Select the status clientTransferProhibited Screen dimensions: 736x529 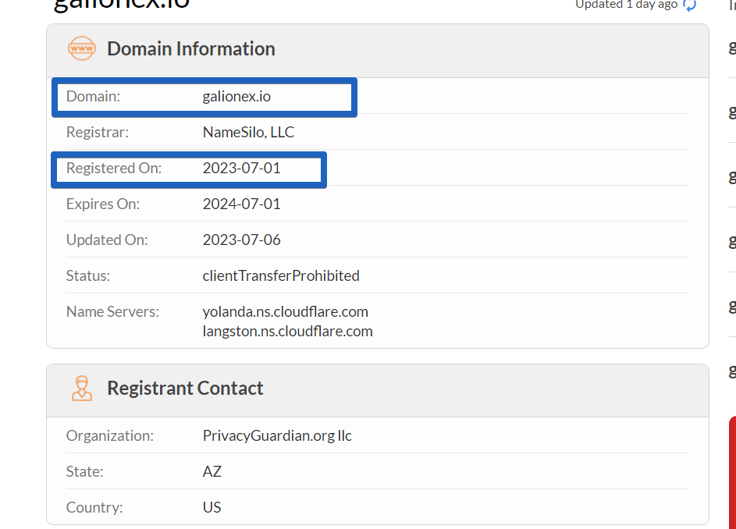pyautogui.click(x=281, y=275)
